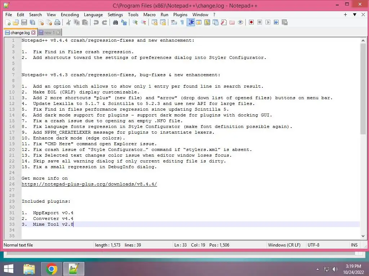This screenshot has height=276, width=369.
Task: Click the Save recorded macro icon
Action: (285, 22)
